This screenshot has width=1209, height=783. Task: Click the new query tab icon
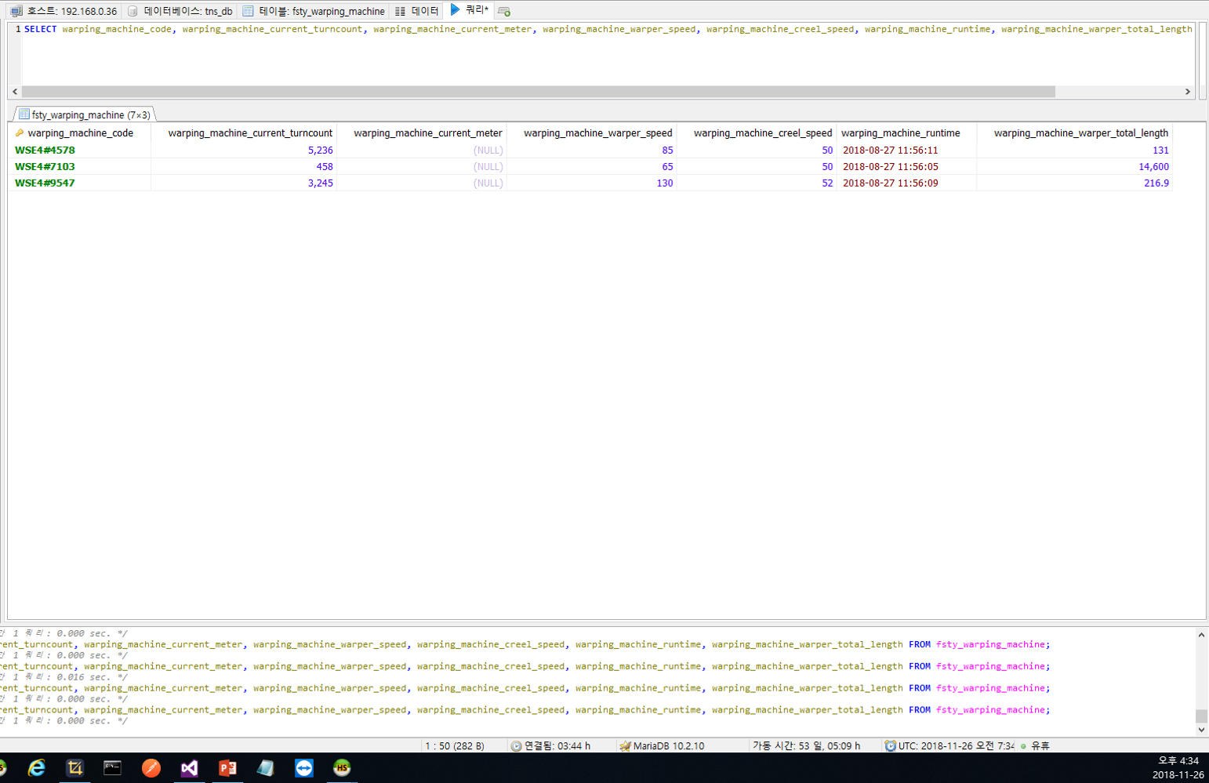[x=504, y=11]
